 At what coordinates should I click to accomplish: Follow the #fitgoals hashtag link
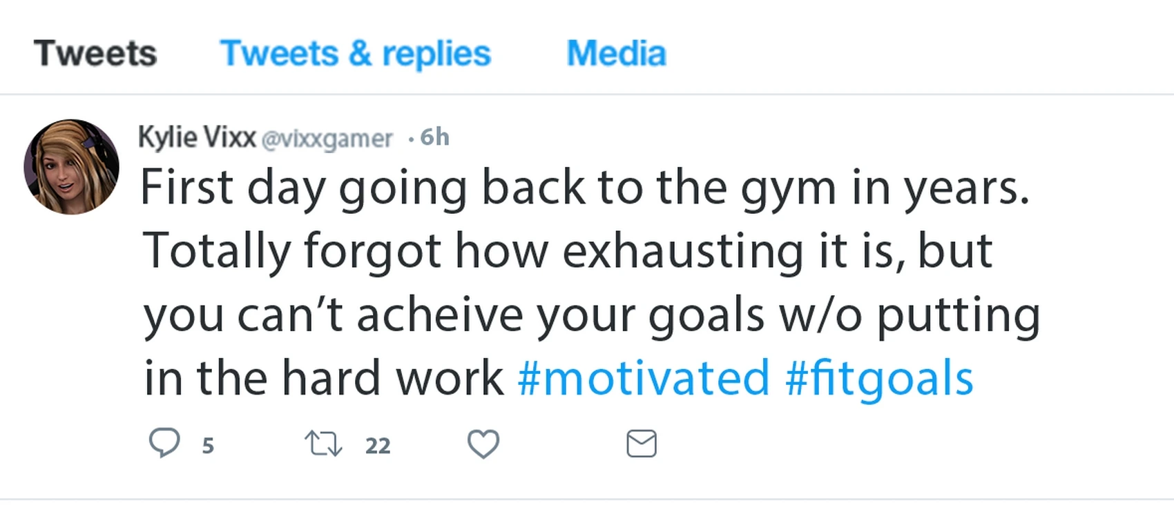(x=879, y=378)
